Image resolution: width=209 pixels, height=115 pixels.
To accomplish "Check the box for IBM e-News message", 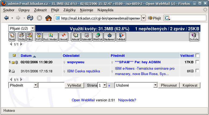I will [197, 71].
